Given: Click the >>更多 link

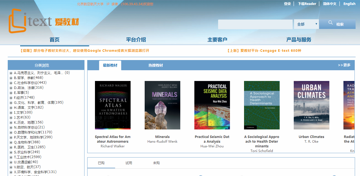Looking at the screenshot, I should pyautogui.click(x=344, y=65).
